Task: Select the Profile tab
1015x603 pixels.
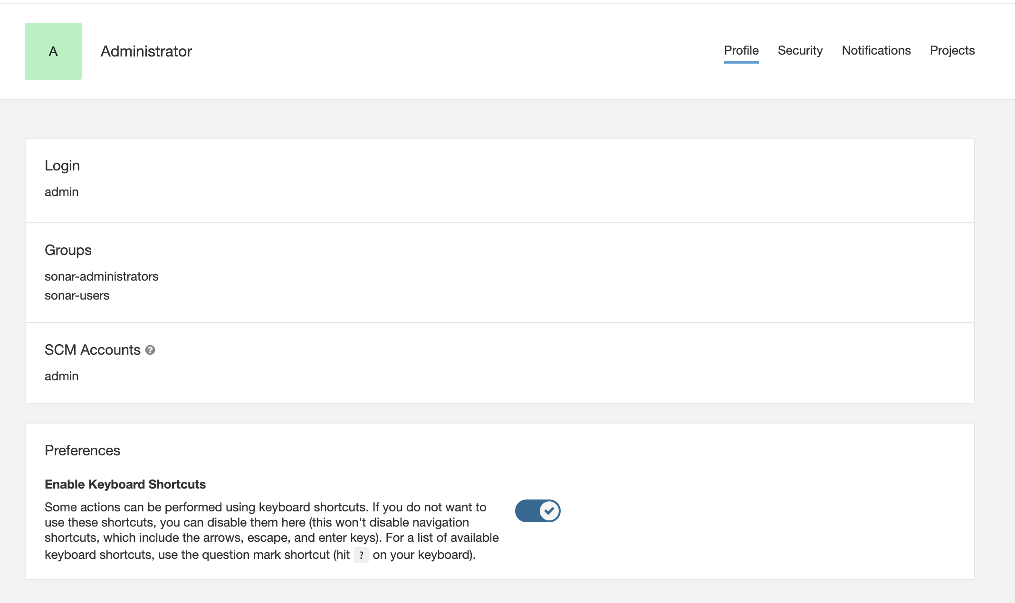Action: tap(741, 50)
